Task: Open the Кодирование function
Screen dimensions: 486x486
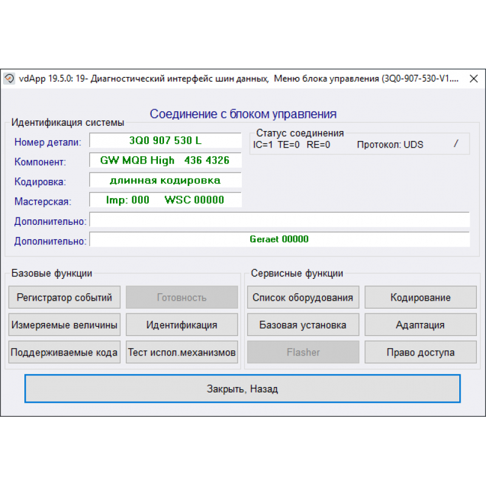Action: pyautogui.click(x=420, y=297)
